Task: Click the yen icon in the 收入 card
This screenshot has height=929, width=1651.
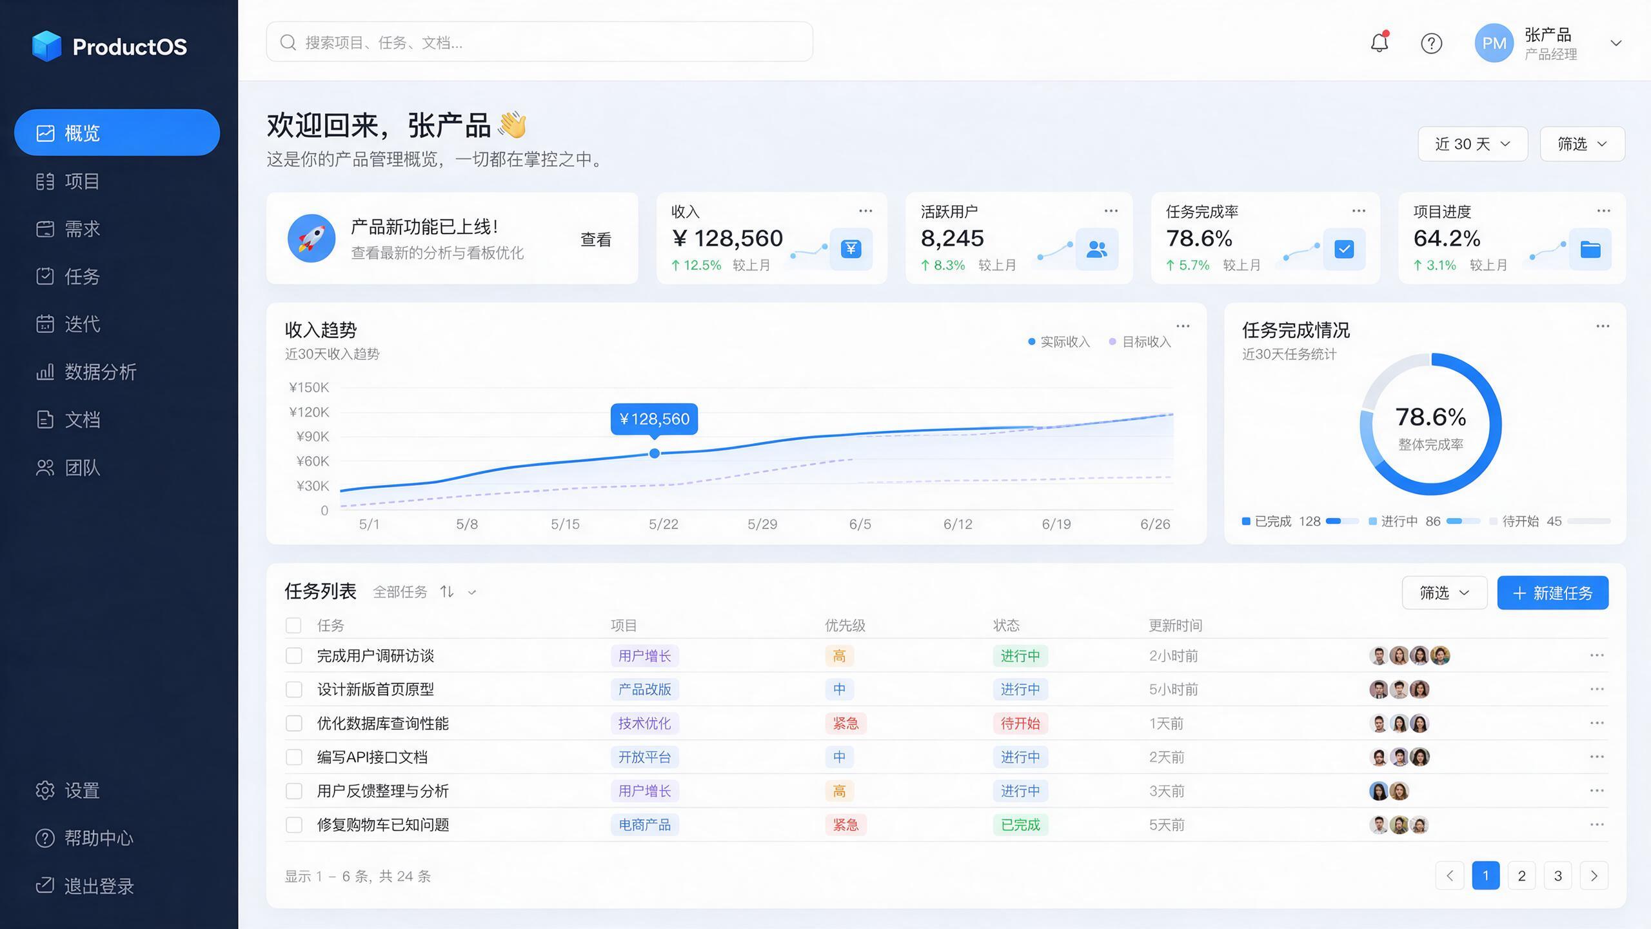Action: [x=851, y=248]
